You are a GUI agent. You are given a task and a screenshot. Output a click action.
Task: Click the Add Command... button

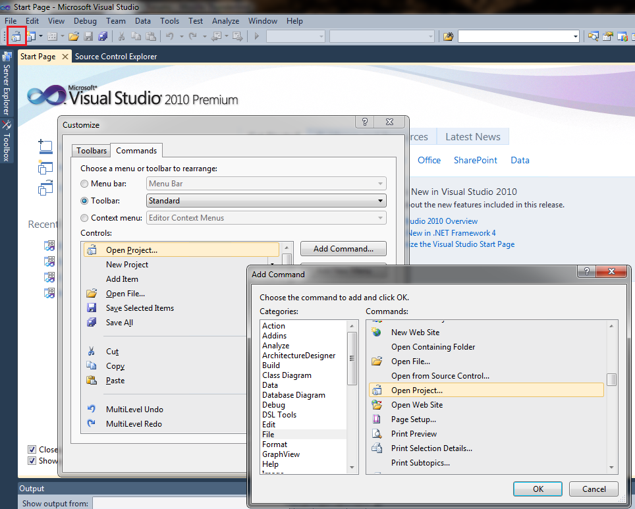[x=343, y=249]
